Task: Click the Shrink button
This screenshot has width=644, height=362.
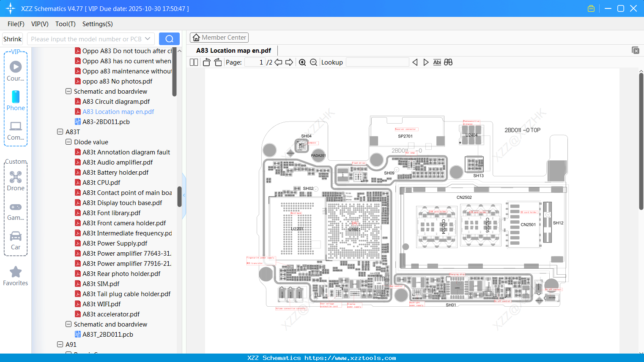Action: coord(12,39)
